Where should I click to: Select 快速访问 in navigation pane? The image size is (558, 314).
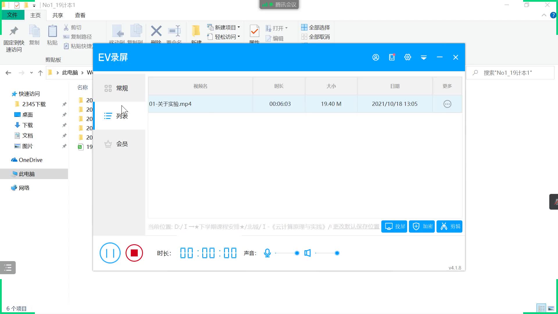tap(26, 94)
